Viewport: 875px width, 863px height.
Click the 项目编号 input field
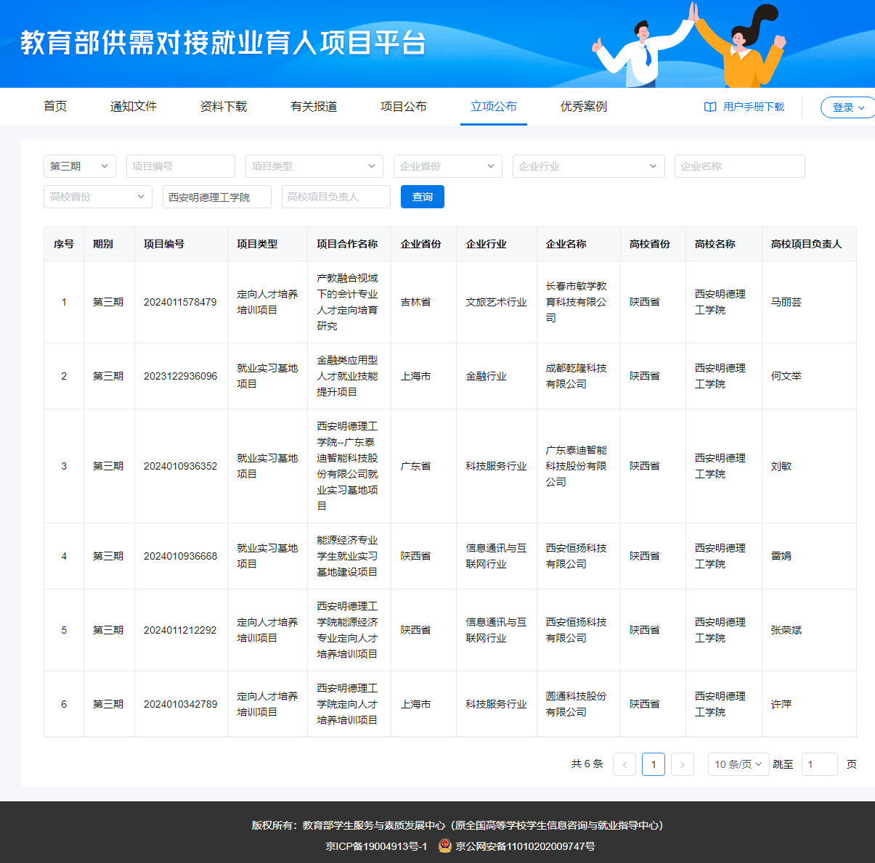pyautogui.click(x=180, y=166)
